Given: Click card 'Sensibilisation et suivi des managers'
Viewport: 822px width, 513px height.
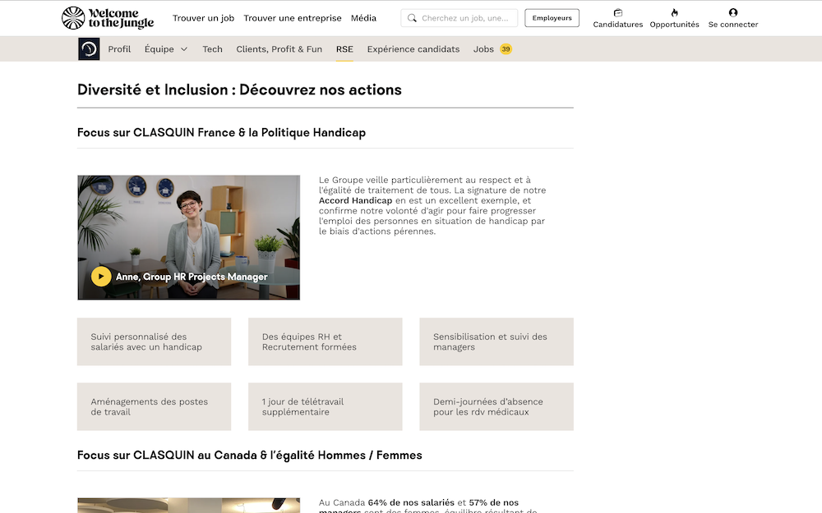Looking at the screenshot, I should (496, 341).
